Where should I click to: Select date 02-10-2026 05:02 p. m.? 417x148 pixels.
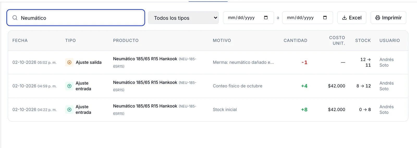pos(34,62)
